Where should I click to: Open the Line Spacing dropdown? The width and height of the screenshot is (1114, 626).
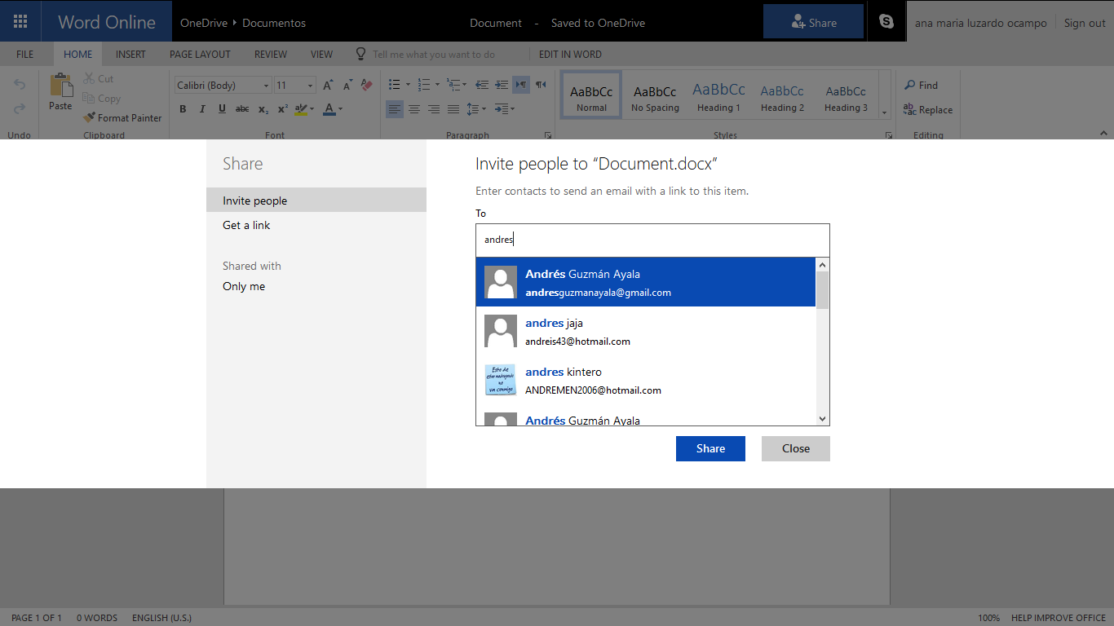pos(476,109)
